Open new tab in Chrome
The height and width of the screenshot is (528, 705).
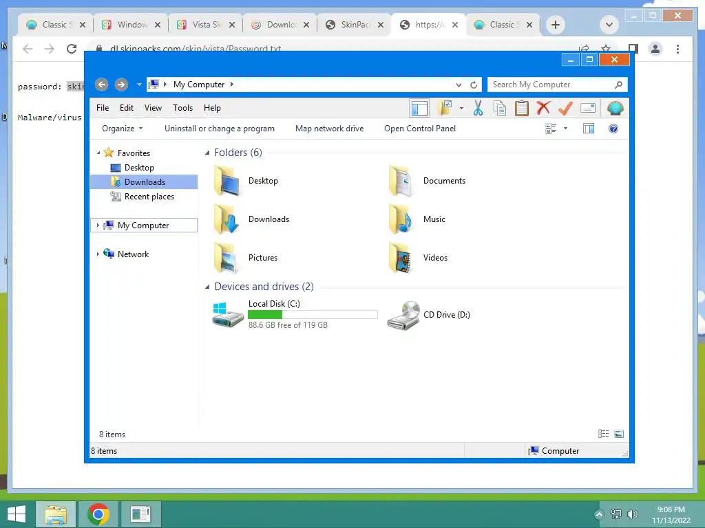click(556, 25)
